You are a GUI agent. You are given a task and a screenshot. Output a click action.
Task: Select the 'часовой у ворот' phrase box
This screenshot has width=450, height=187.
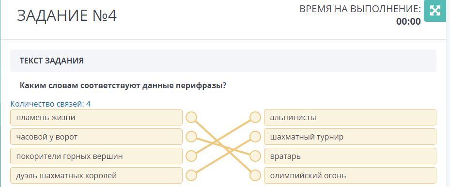[x=96, y=137]
